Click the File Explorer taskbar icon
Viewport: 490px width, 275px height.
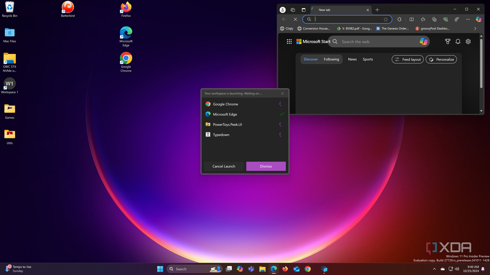[x=262, y=269]
